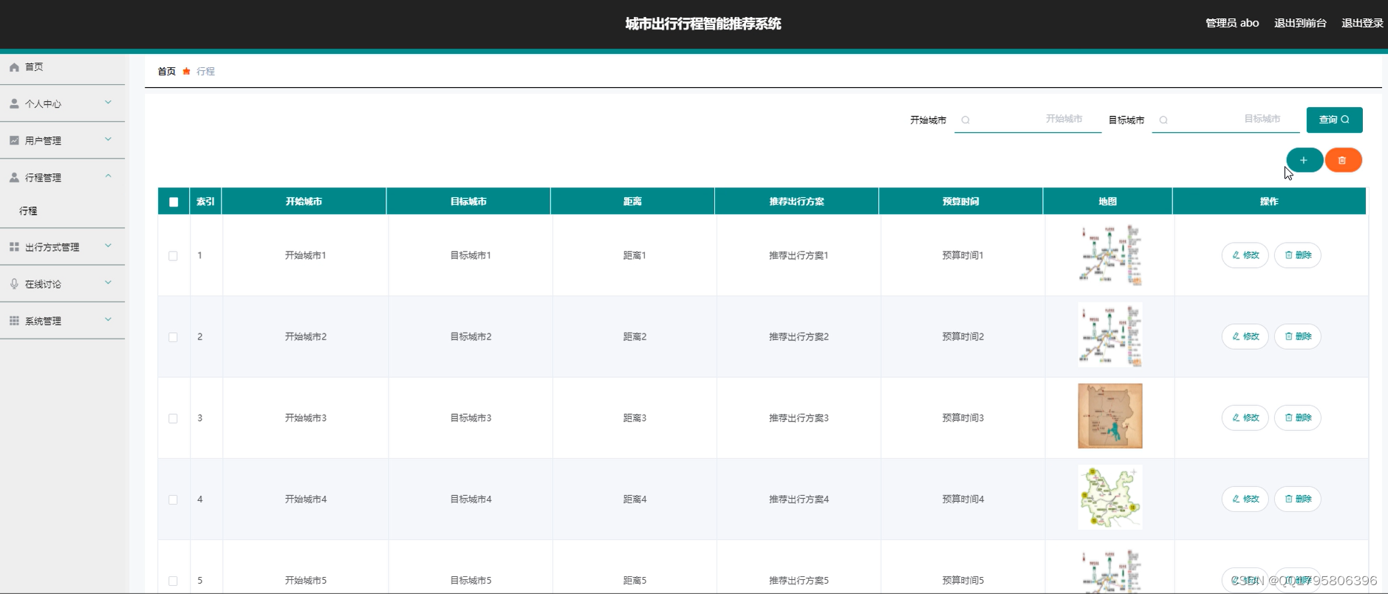1388x594 pixels.
Task: Check the checkbox for row 1
Action: [173, 256]
